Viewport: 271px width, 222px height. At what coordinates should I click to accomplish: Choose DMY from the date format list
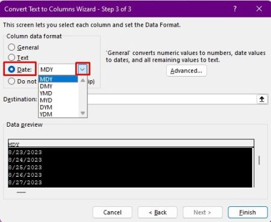46,86
